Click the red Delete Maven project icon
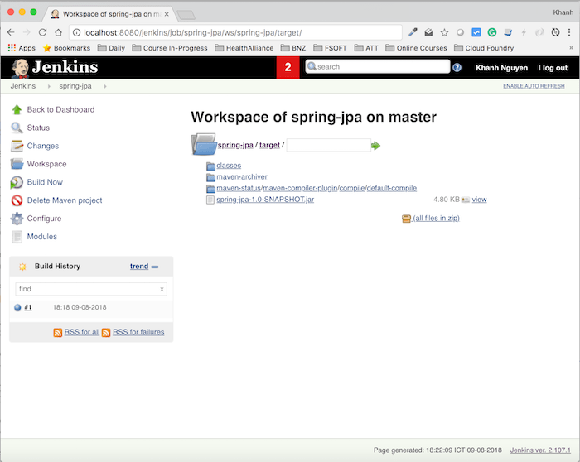 pos(17,200)
